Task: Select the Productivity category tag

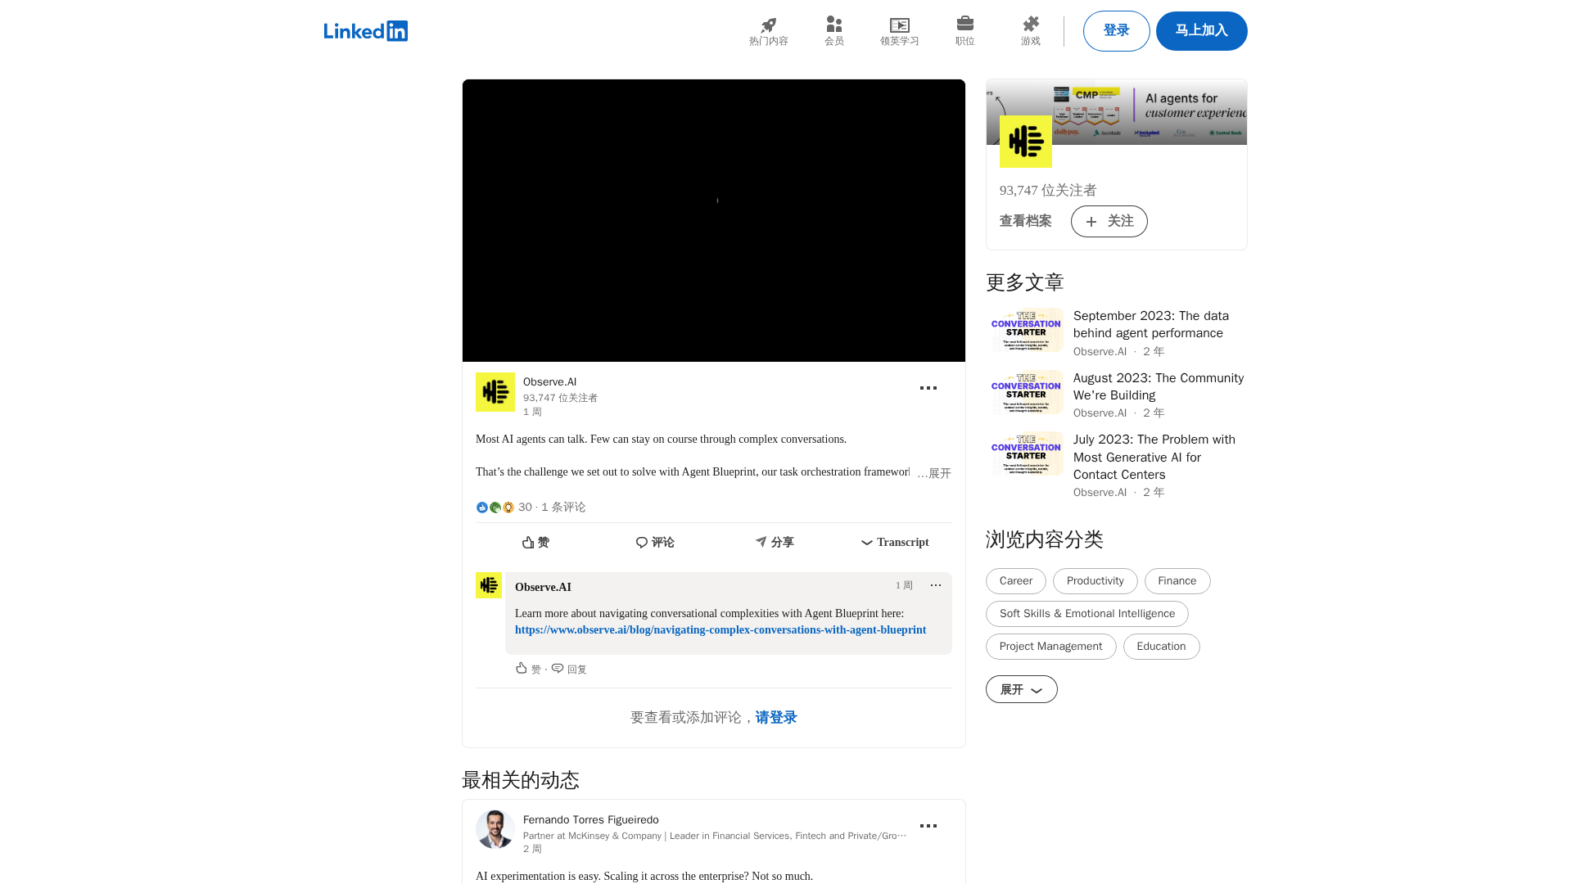Action: (1095, 581)
